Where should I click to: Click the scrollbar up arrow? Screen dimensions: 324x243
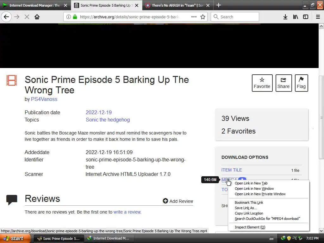321,26
